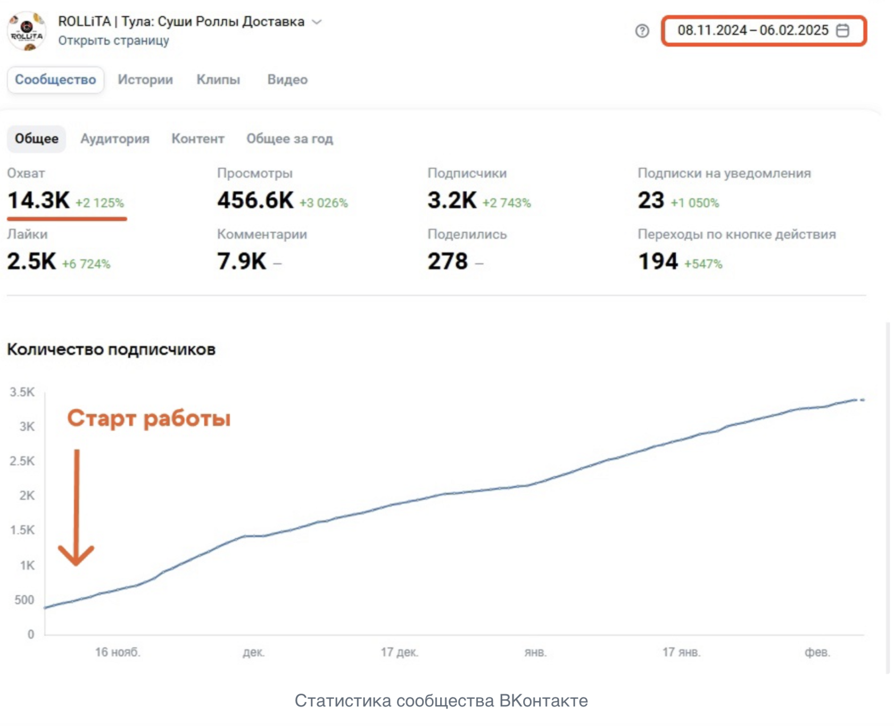
Task: Switch to Общее за год sub-tab
Action: [x=289, y=139]
